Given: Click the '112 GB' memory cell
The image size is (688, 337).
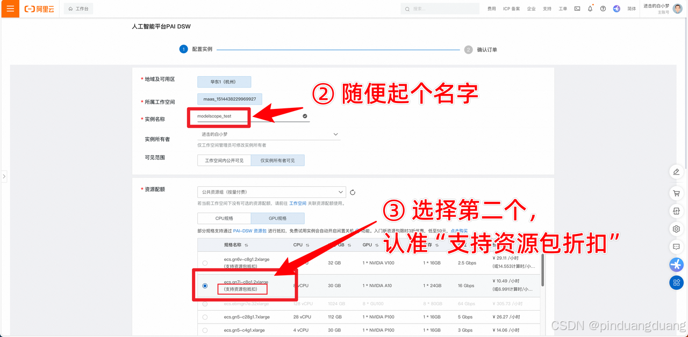Looking at the screenshot, I should (x=334, y=317).
